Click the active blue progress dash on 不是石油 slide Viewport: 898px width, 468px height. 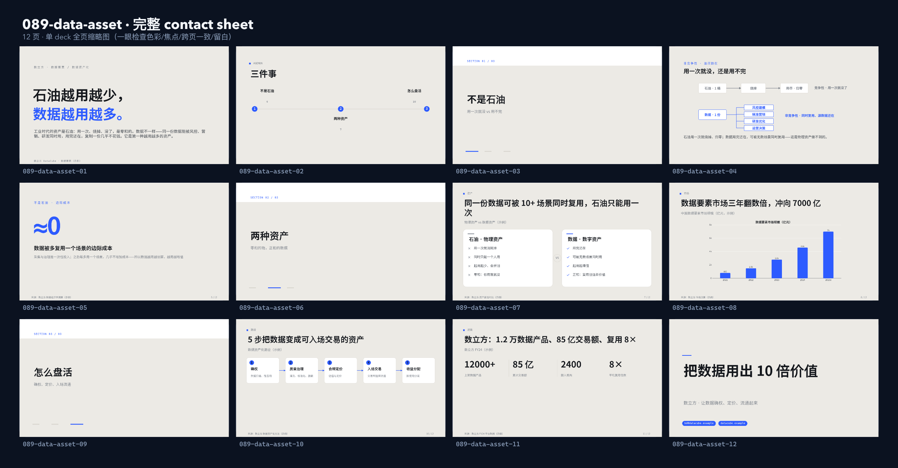point(472,151)
